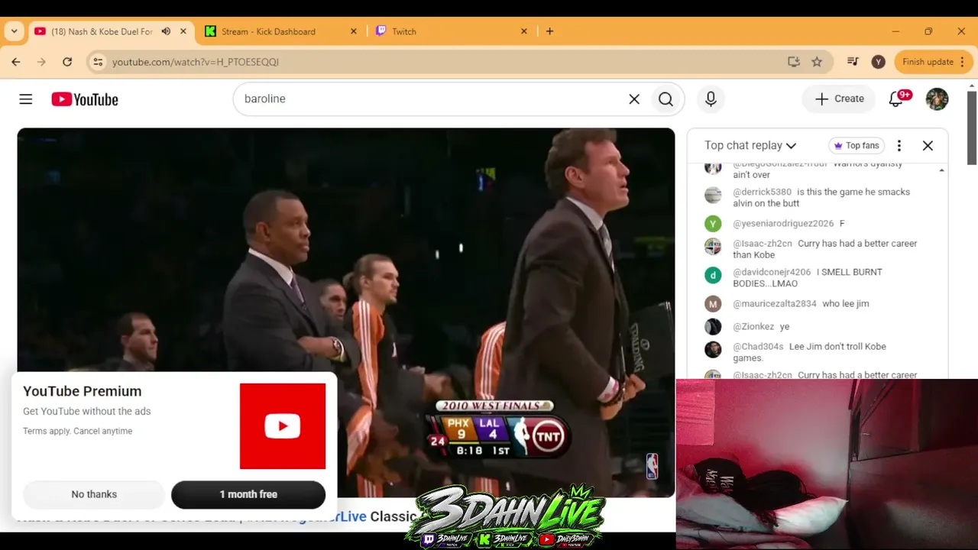Open the YouTube guide hamburger menu
The image size is (978, 550).
pos(26,99)
